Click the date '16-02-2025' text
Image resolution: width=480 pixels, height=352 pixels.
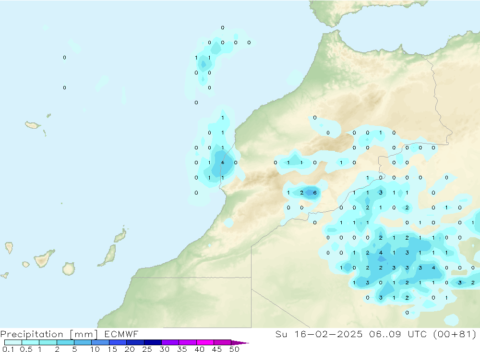(x=328, y=334)
